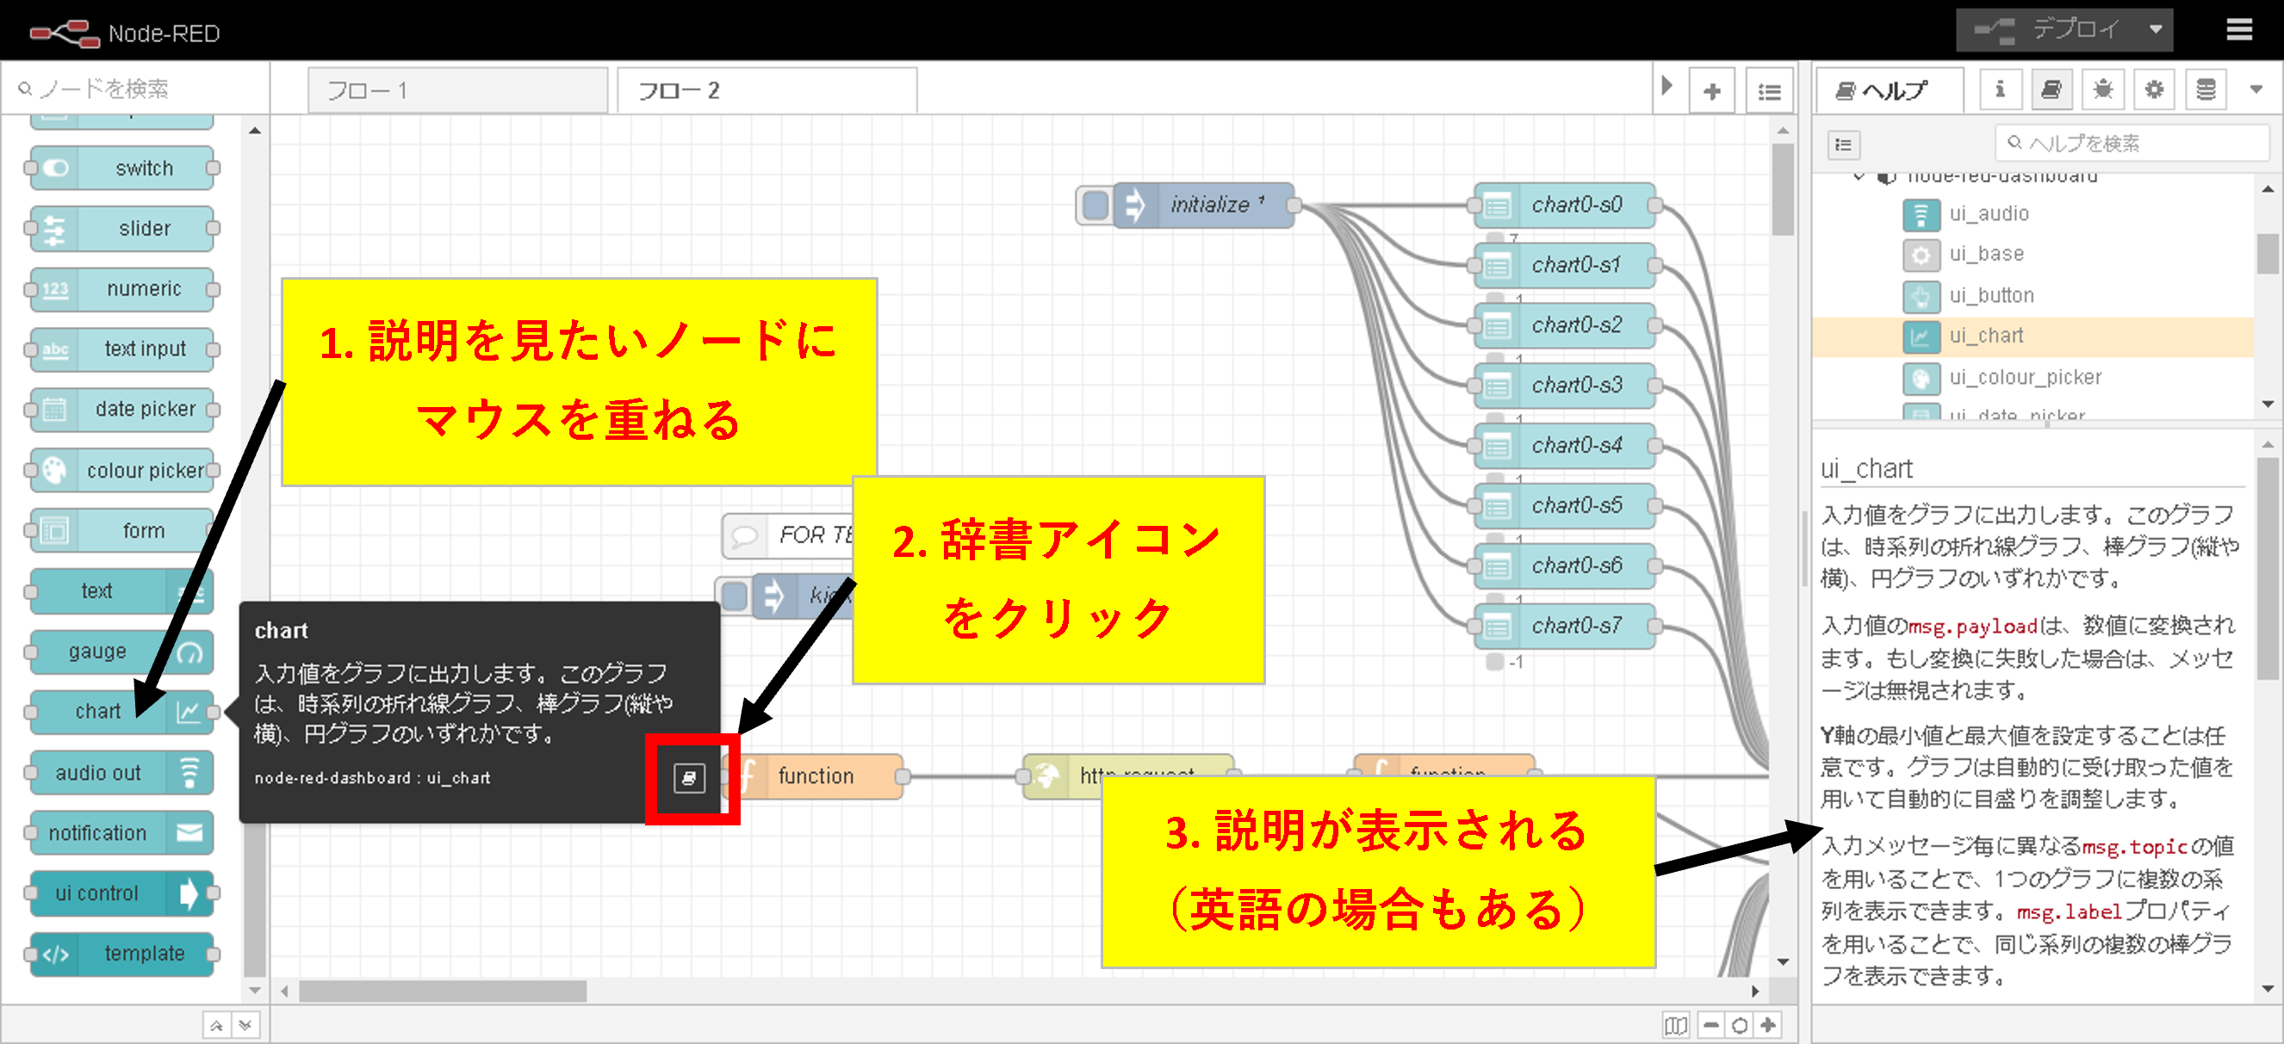Click the initialize inject node button

pyautogui.click(x=1095, y=206)
